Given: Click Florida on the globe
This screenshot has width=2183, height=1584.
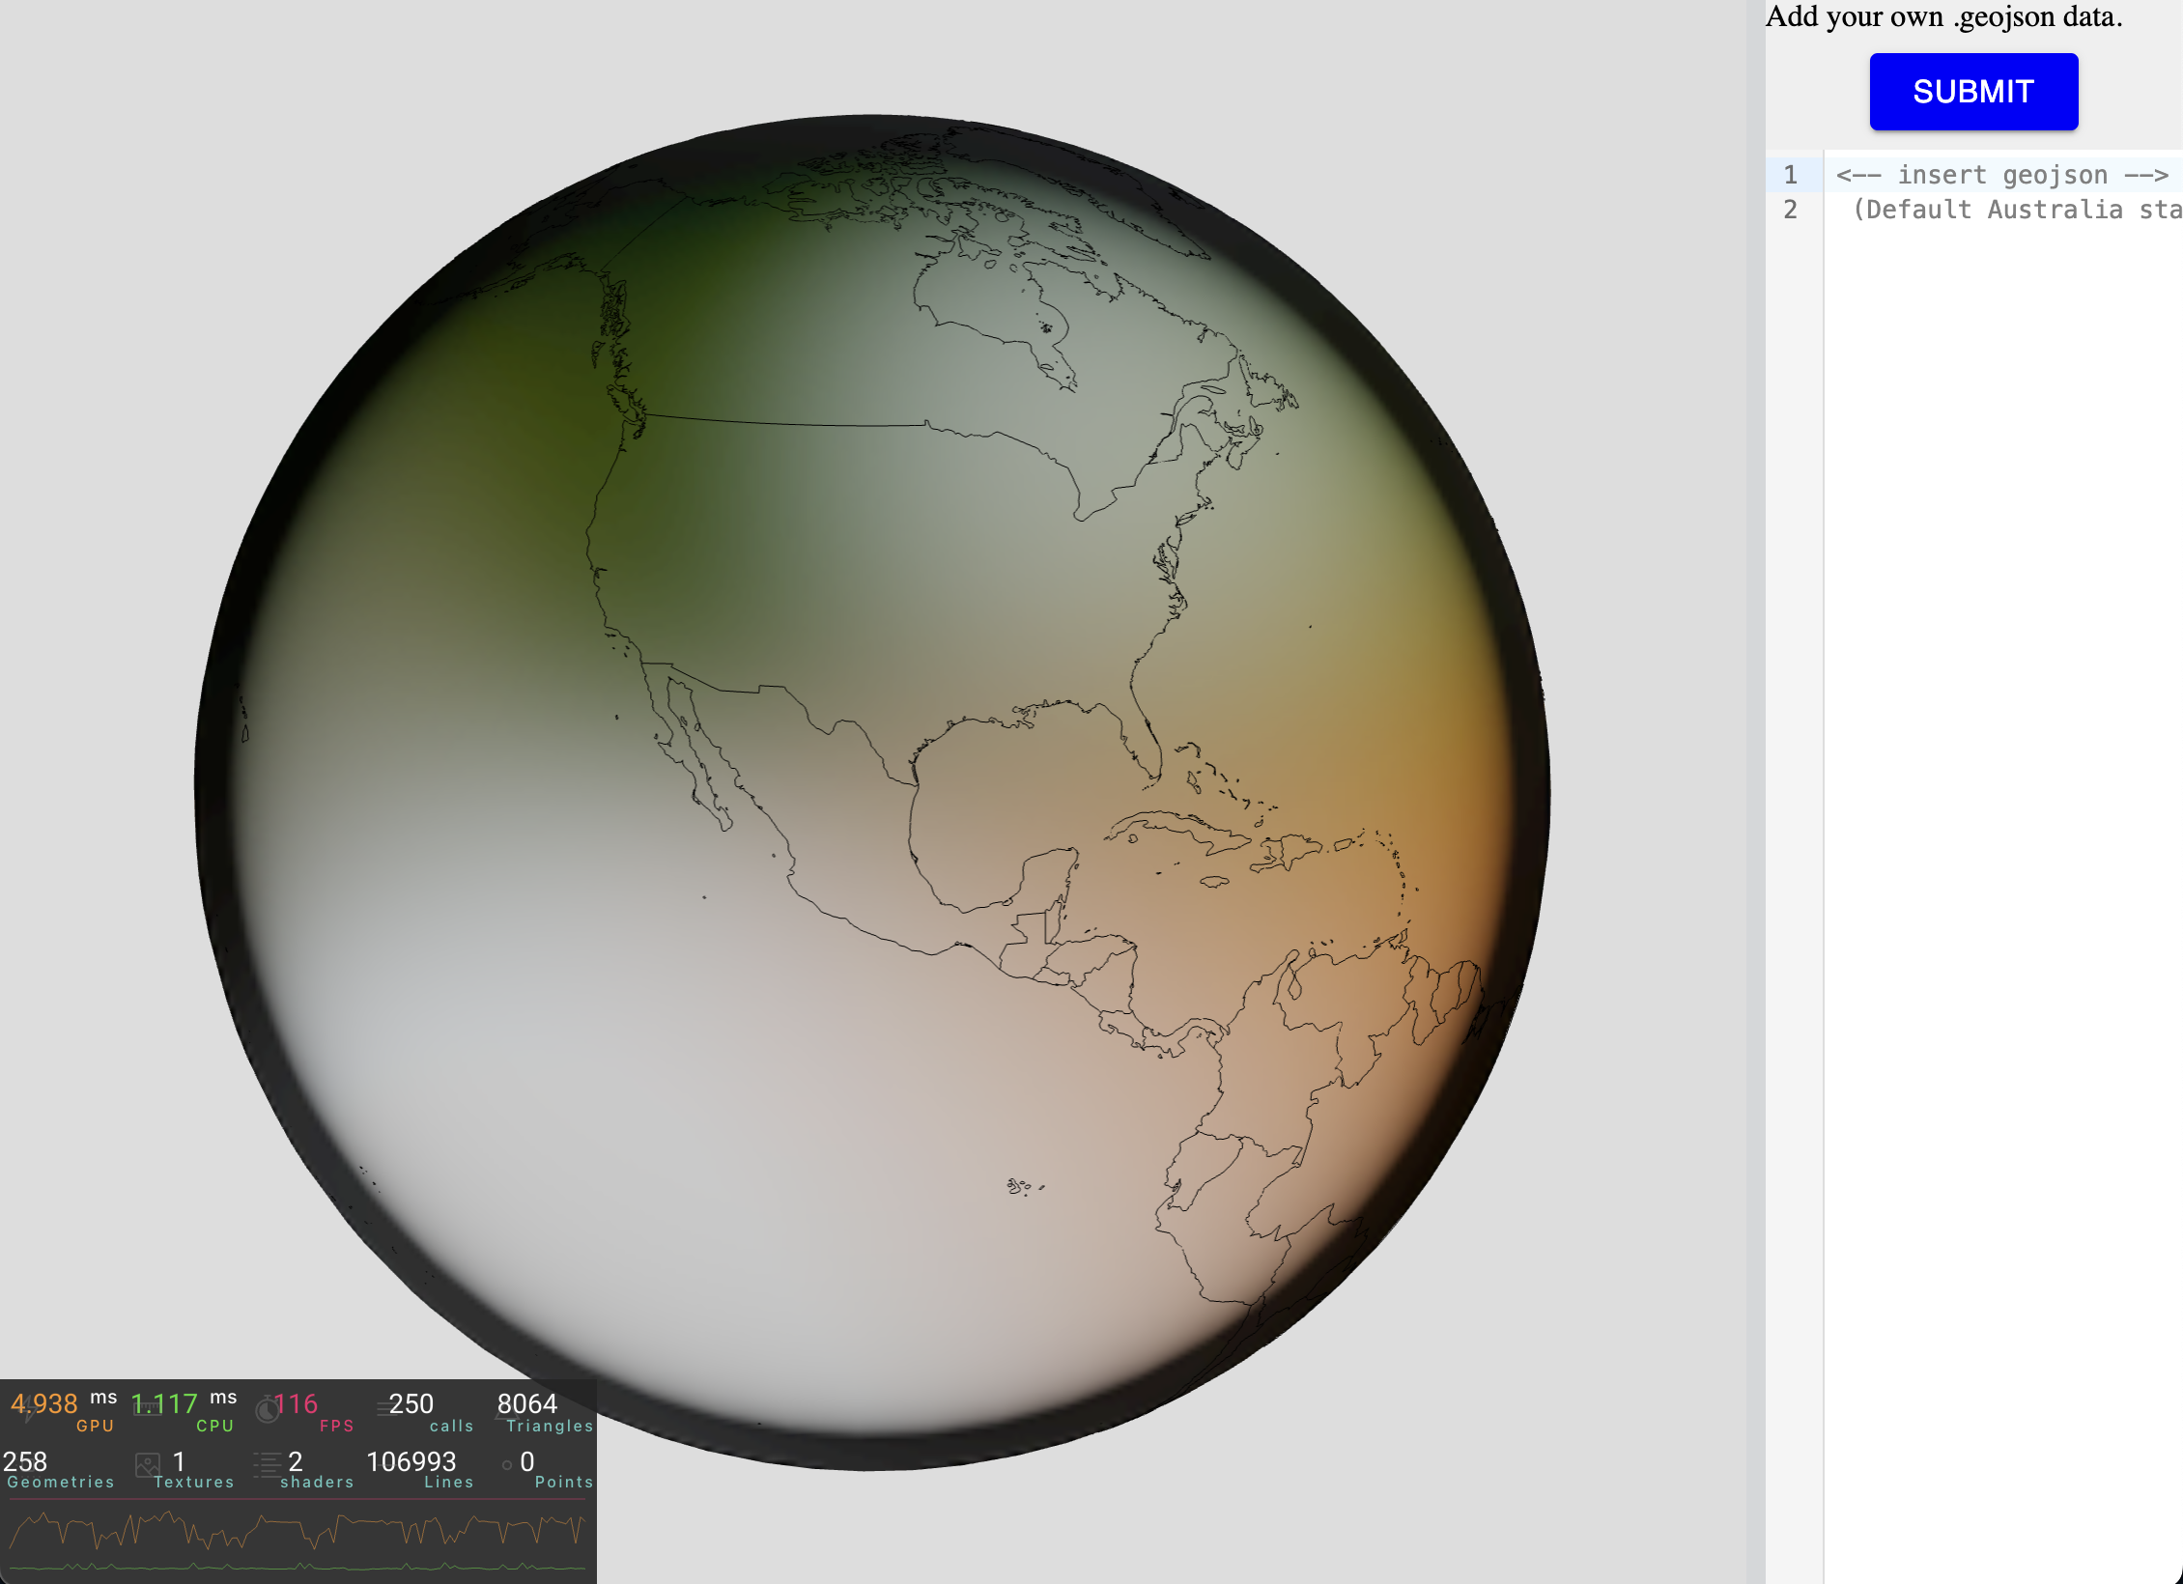Looking at the screenshot, I should tap(1145, 739).
